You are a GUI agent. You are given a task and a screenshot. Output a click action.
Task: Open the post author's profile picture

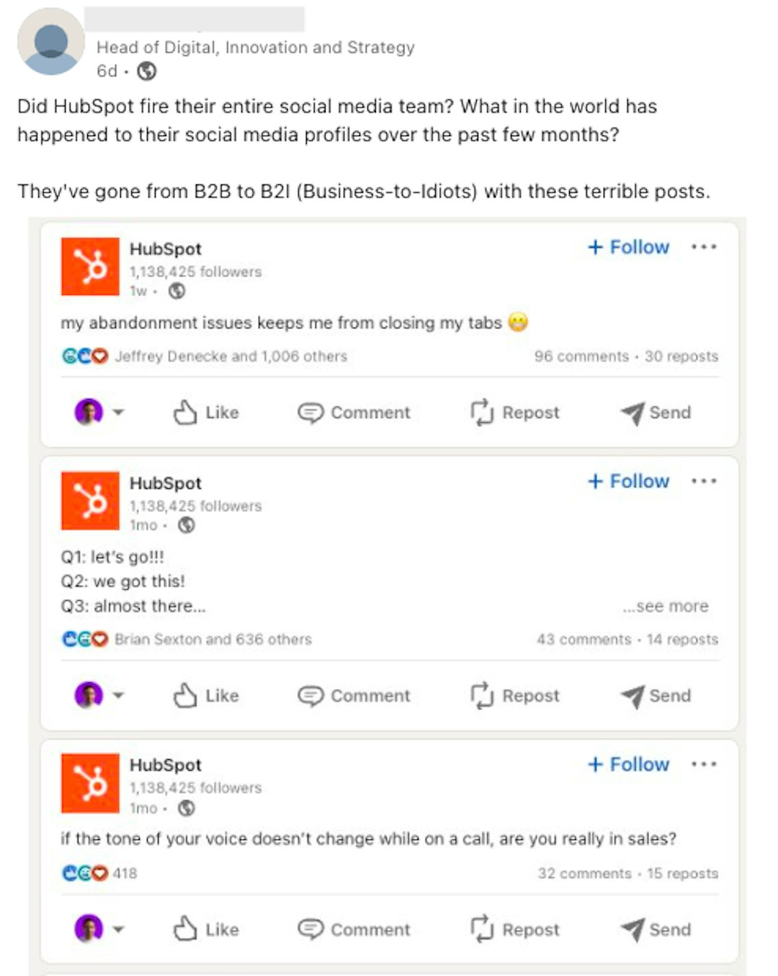51,42
